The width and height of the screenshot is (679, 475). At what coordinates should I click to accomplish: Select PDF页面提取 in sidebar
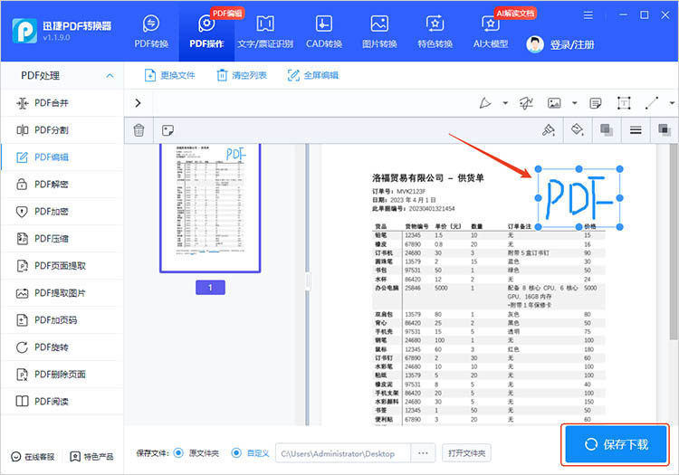62,266
